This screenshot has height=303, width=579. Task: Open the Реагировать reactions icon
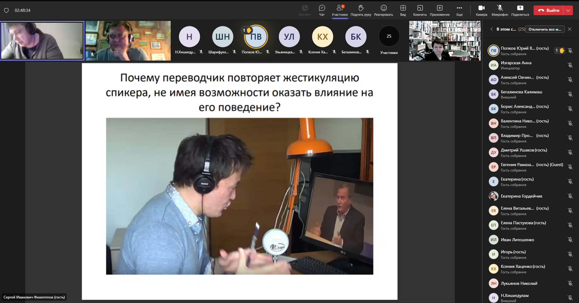pos(383,8)
